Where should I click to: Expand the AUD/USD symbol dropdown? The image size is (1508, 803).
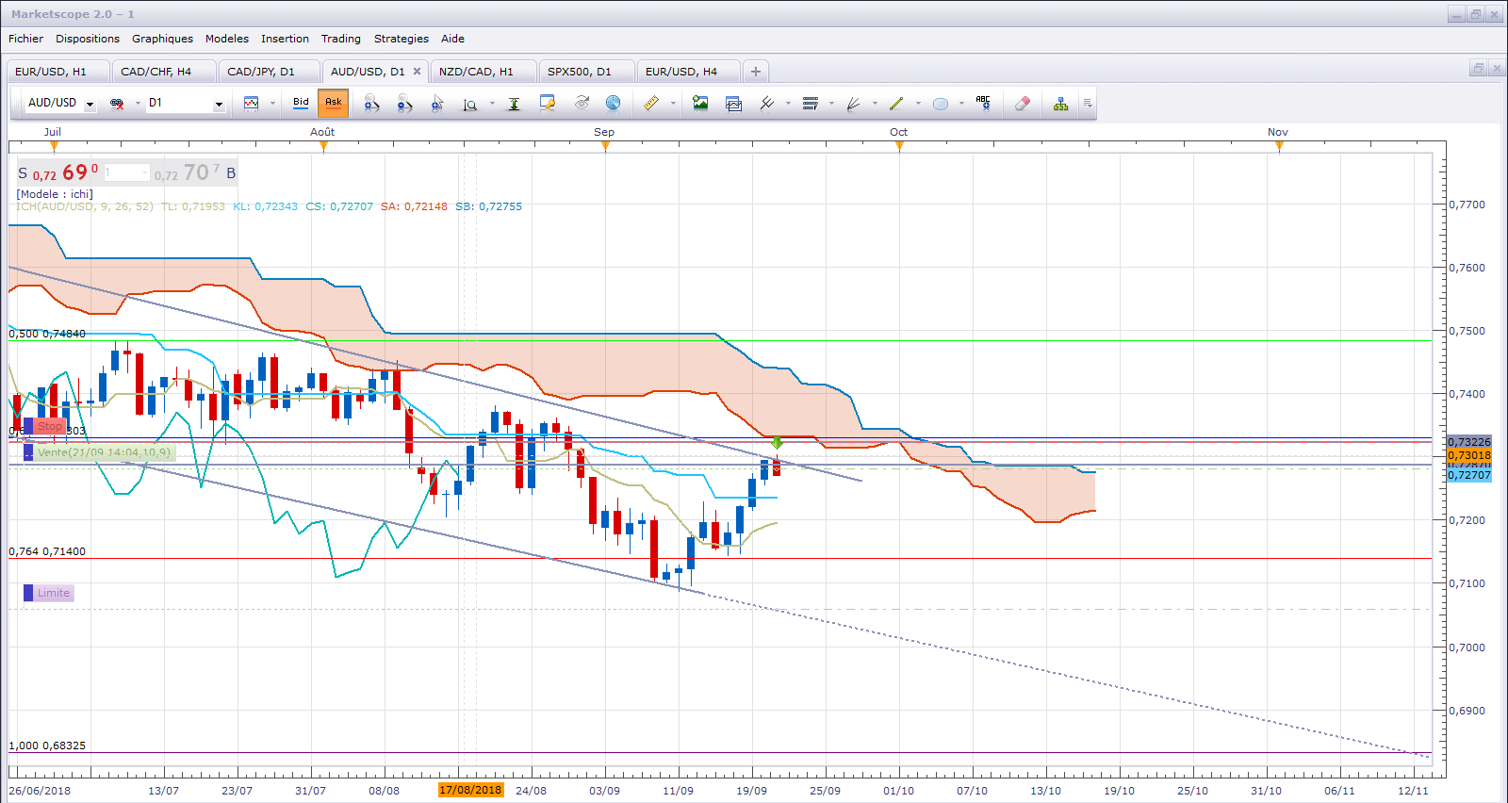coord(90,104)
